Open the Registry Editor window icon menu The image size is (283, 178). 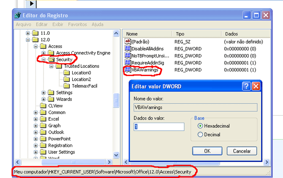17,15
